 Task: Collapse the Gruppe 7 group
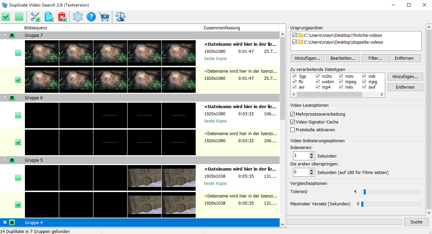(x=5, y=35)
